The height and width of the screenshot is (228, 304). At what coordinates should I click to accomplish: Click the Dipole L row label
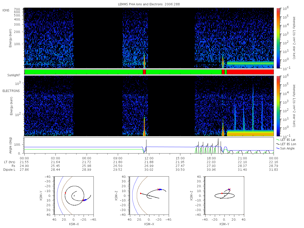(x=9, y=170)
